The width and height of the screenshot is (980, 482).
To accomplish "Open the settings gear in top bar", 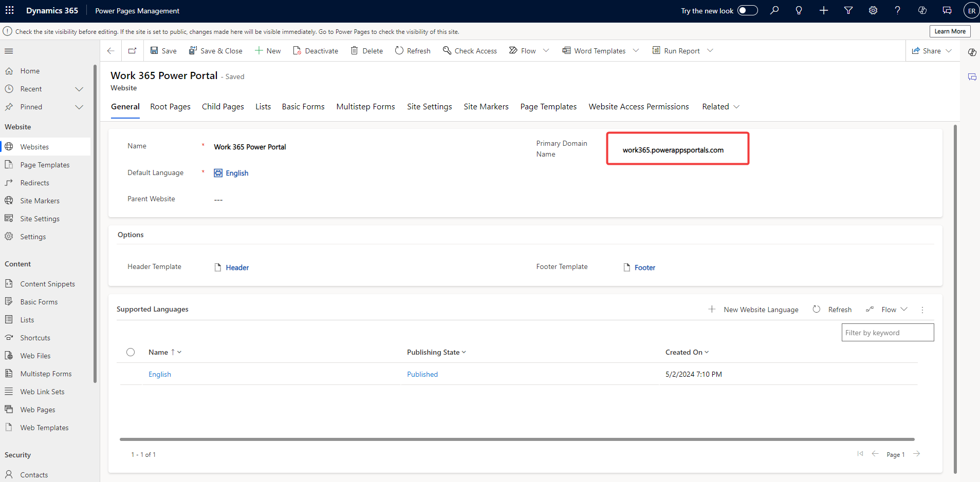I will [x=873, y=10].
